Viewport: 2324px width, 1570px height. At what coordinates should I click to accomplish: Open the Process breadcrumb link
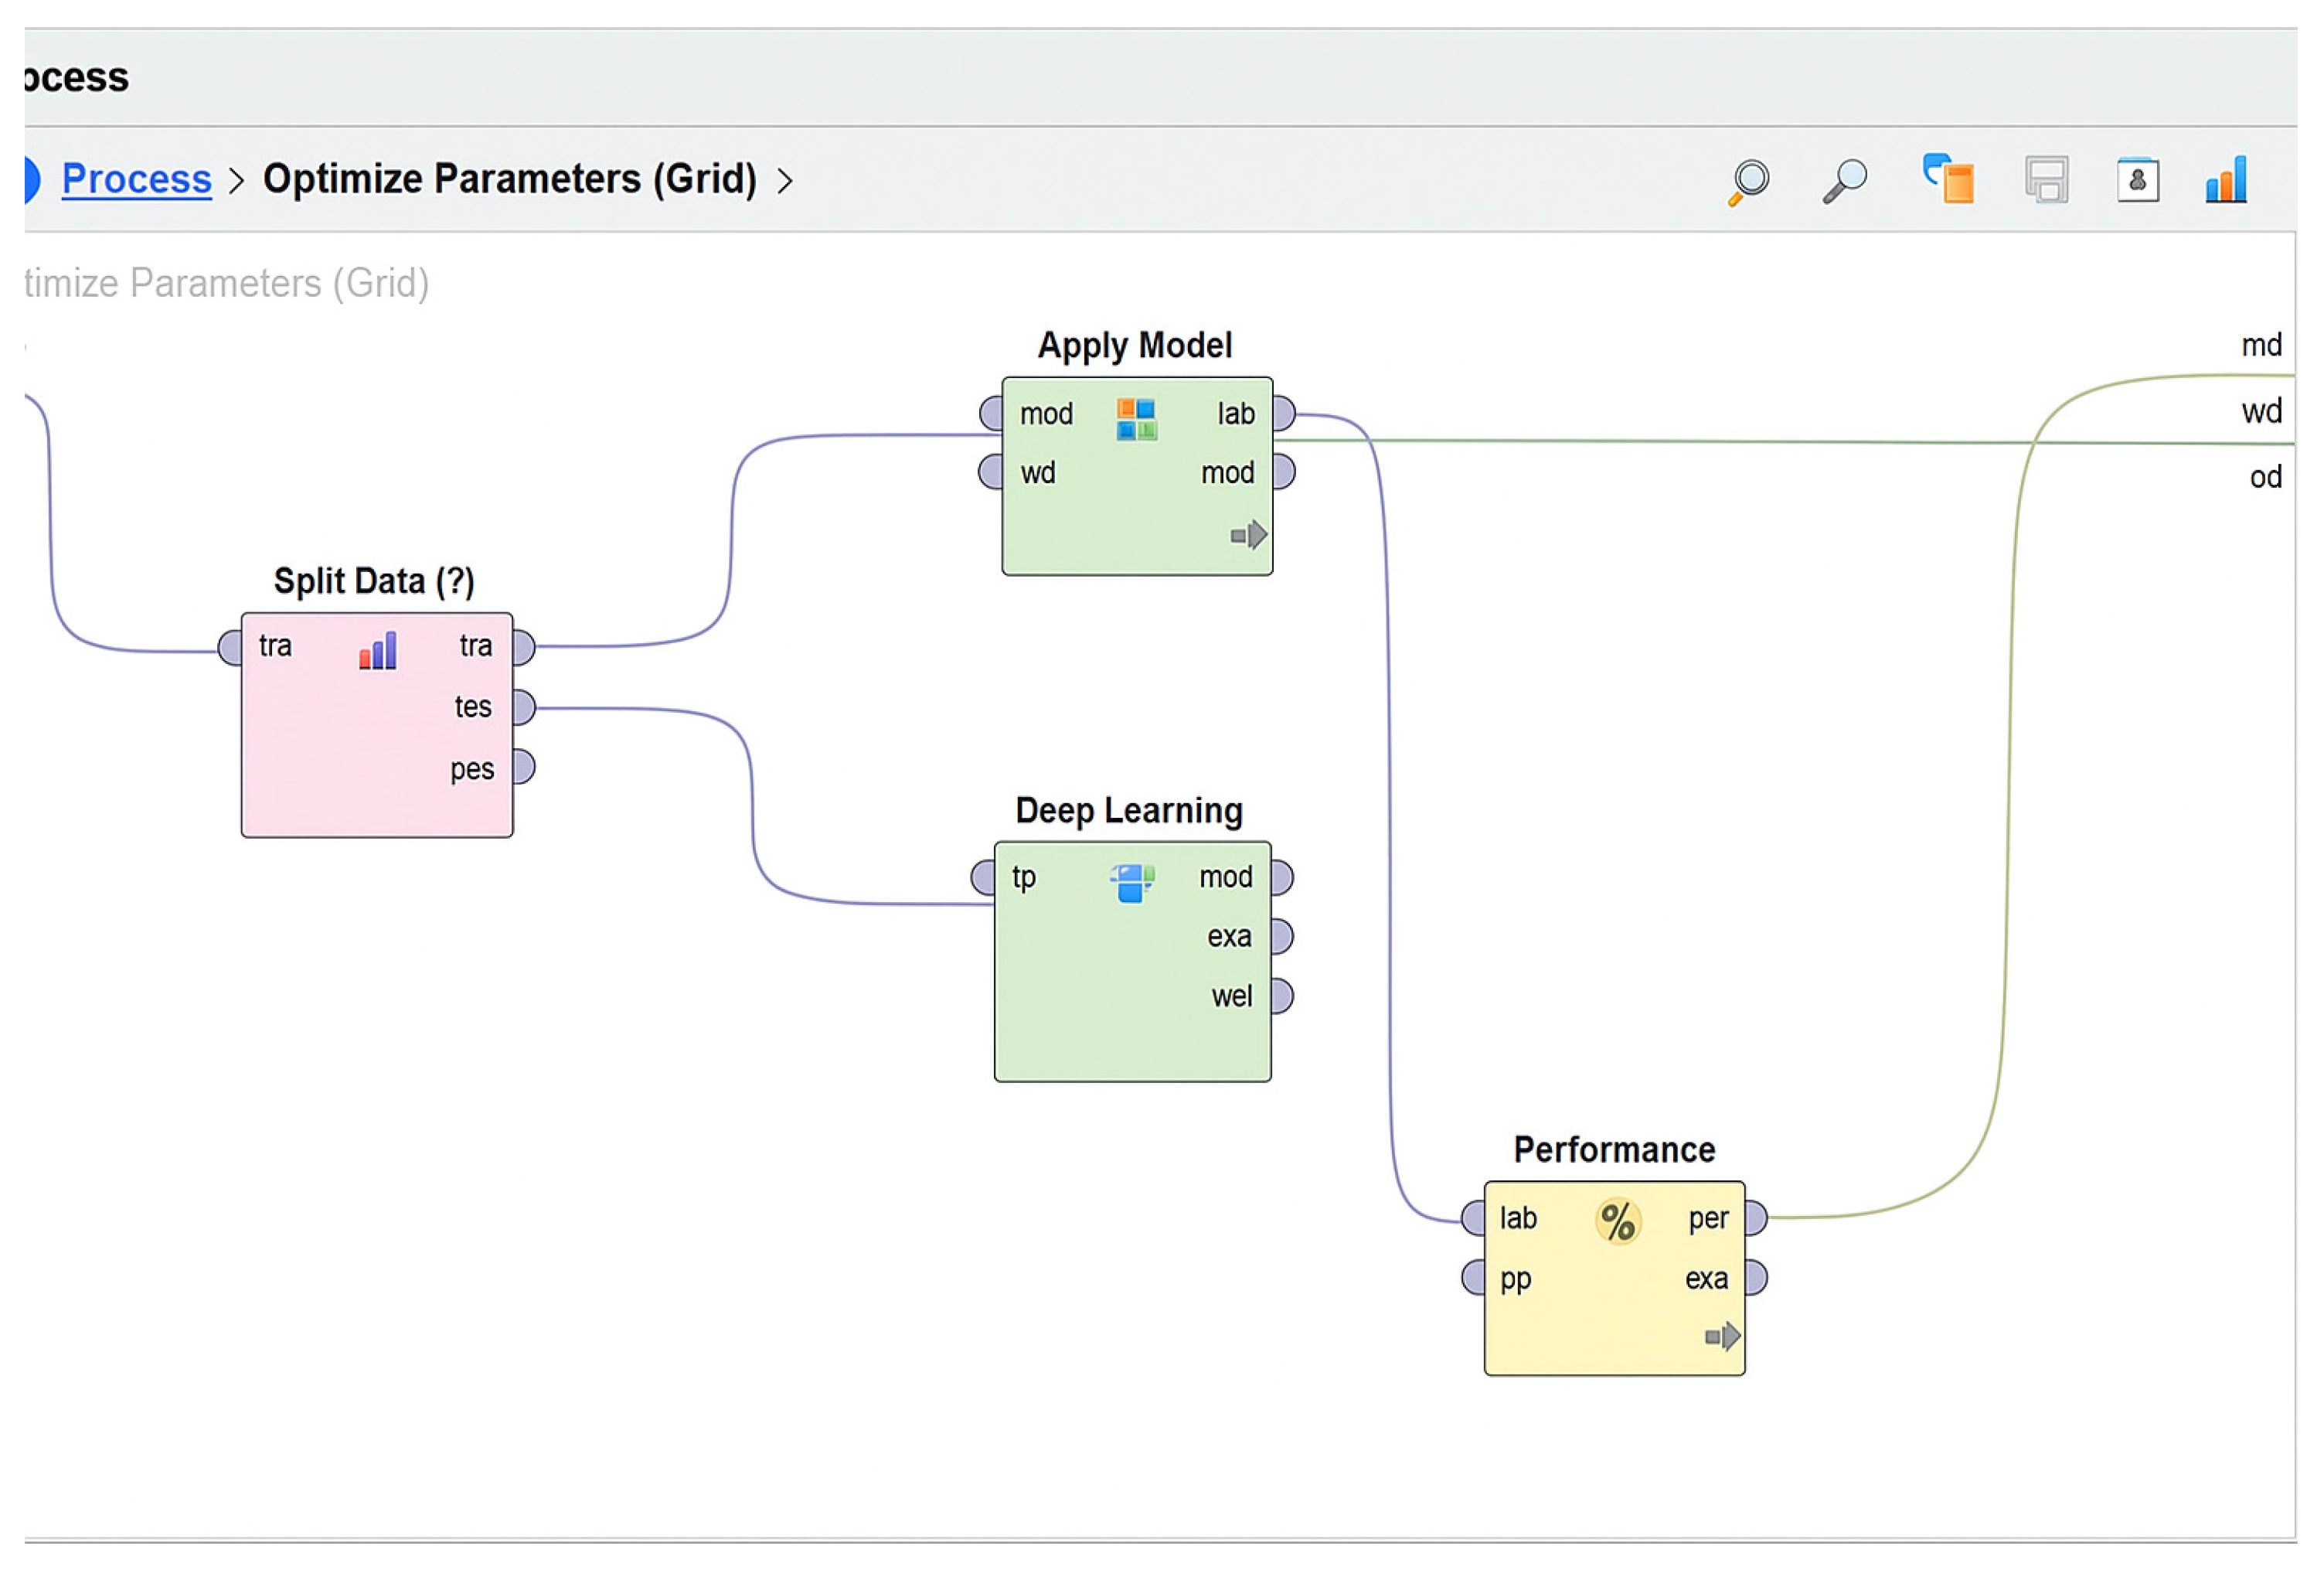tap(136, 179)
